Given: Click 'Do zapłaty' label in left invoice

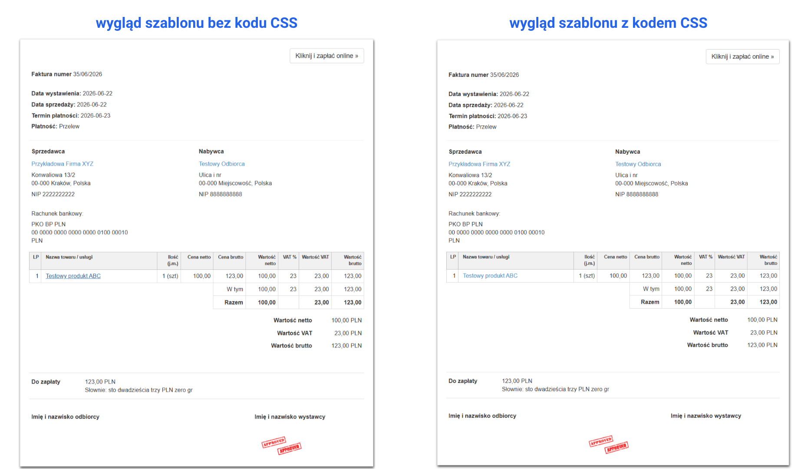Looking at the screenshot, I should point(46,382).
